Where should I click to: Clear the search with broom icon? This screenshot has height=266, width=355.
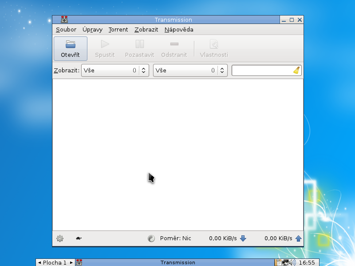[x=296, y=70]
